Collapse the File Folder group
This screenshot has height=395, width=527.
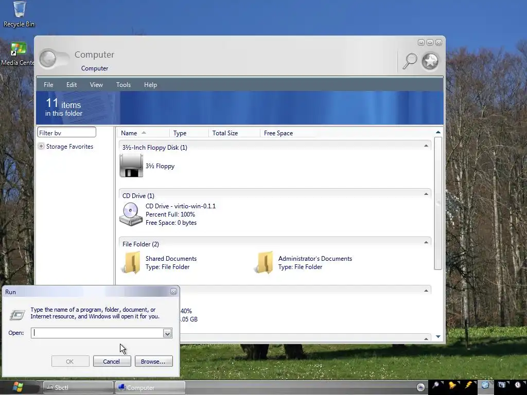tap(426, 243)
